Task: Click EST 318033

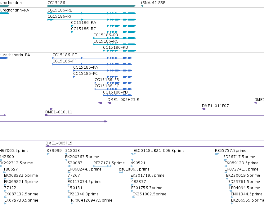Action: pyautogui.click(x=72, y=151)
